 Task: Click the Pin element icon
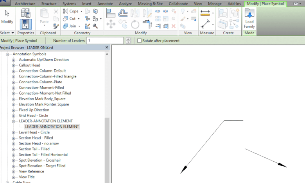(x=173, y=19)
